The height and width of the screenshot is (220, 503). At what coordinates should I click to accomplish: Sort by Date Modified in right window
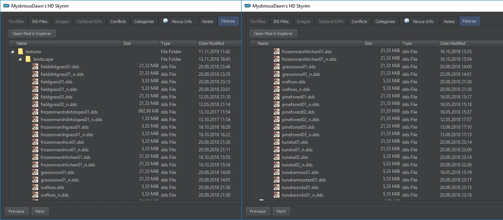(471, 43)
